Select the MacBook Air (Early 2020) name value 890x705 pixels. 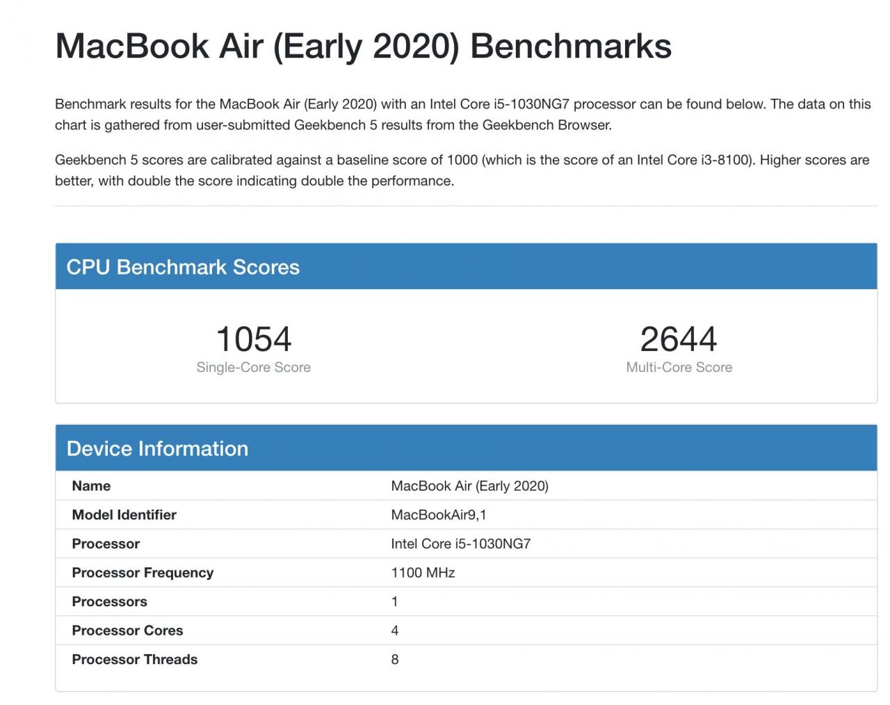click(469, 486)
